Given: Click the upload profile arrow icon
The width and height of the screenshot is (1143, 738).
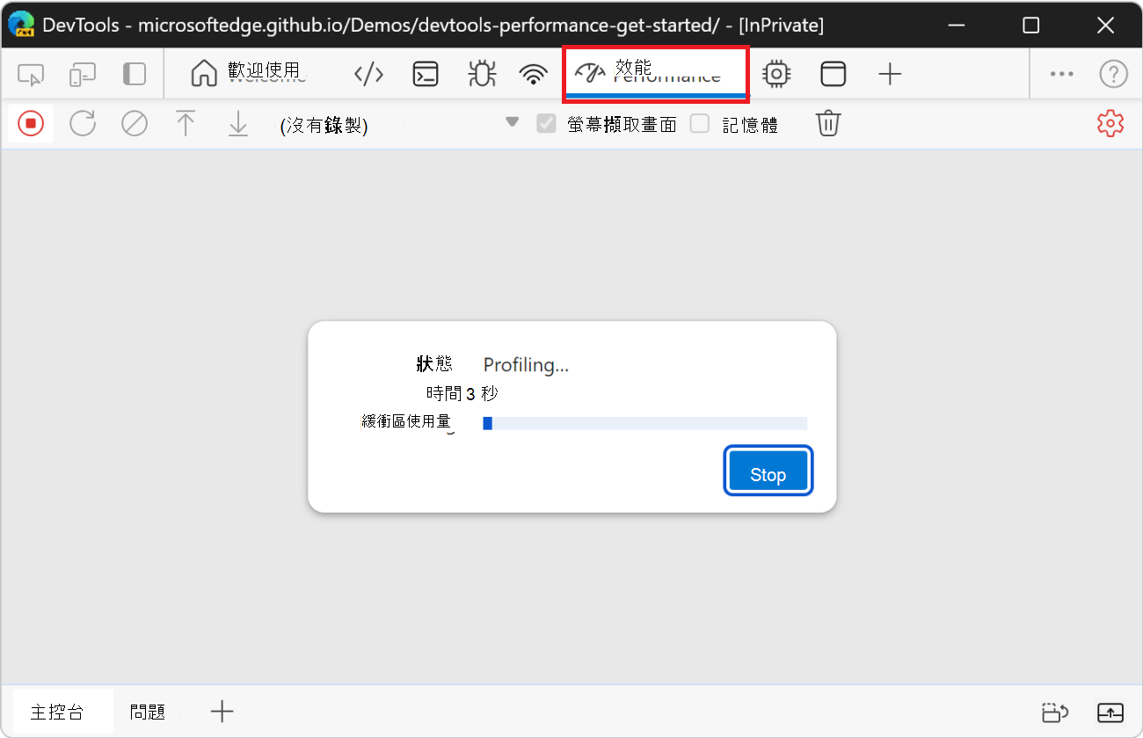Looking at the screenshot, I should [186, 124].
